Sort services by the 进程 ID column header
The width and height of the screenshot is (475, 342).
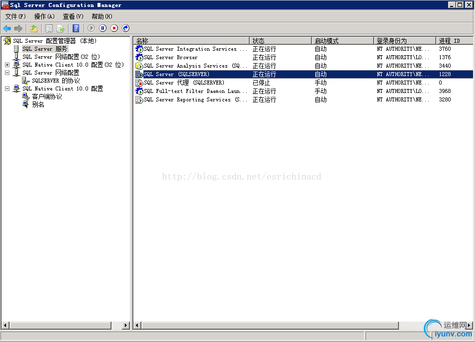pyautogui.click(x=454, y=41)
